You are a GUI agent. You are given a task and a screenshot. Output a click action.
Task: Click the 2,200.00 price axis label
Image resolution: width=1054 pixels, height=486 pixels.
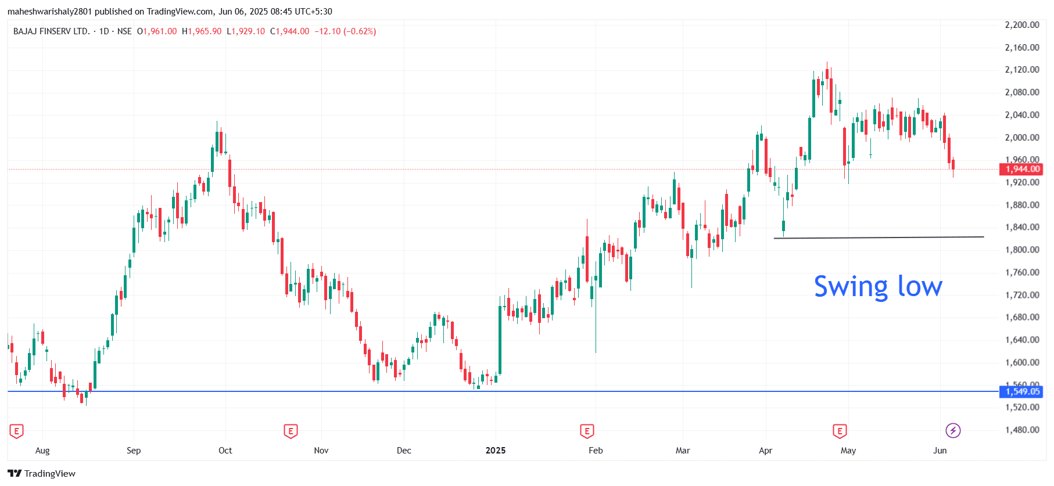tap(1022, 25)
